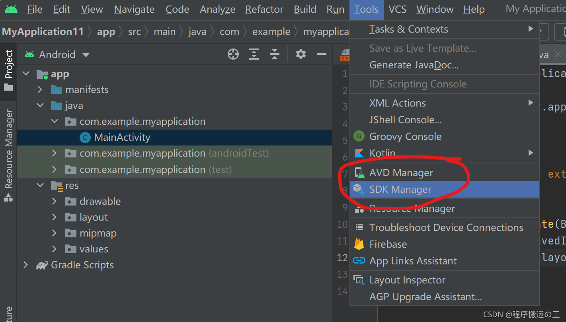Expand the Gradle Scripts node arrow
566x322 pixels.
[x=26, y=265]
